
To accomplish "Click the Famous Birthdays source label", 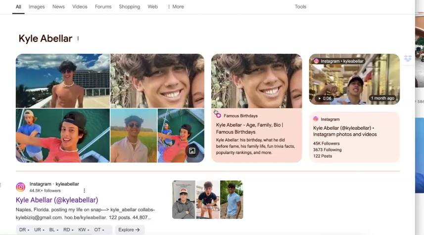I will point(240,116).
